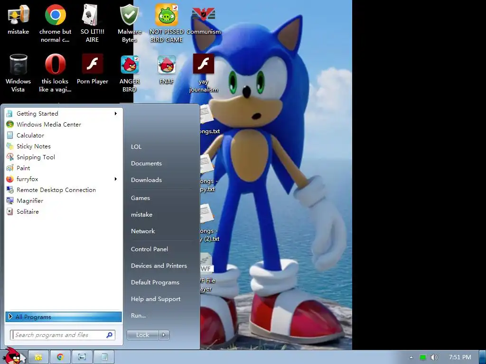
Task: Open the shutdown options arrow beside Lock
Action: coord(164,335)
